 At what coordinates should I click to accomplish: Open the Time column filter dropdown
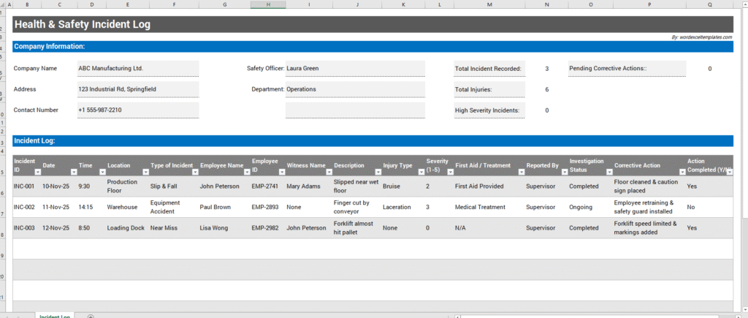click(102, 172)
